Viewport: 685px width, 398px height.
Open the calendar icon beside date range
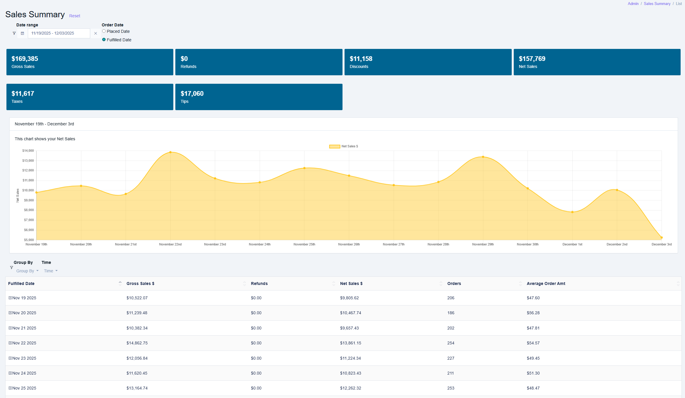pyautogui.click(x=23, y=33)
